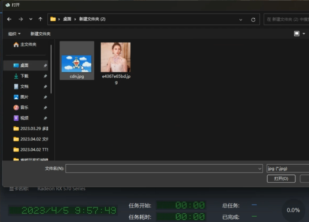Image resolution: width=309 pixels, height=222 pixels.
Task: Refresh the current folder view
Action: [x=253, y=20]
